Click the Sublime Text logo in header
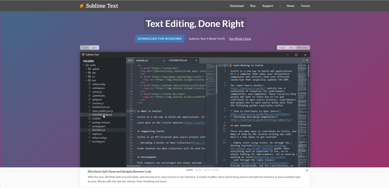 [x=99, y=6]
